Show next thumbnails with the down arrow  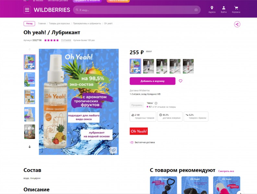pyautogui.click(x=29, y=147)
